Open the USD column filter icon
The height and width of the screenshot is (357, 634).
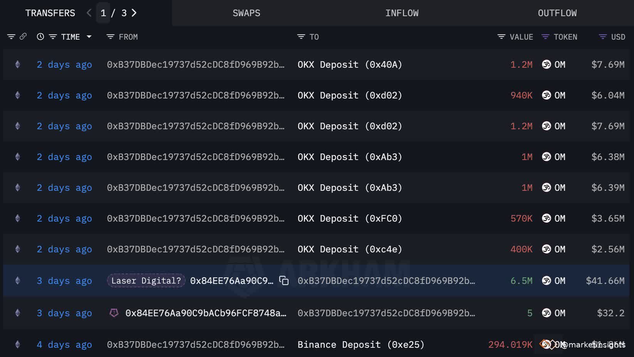click(x=603, y=37)
